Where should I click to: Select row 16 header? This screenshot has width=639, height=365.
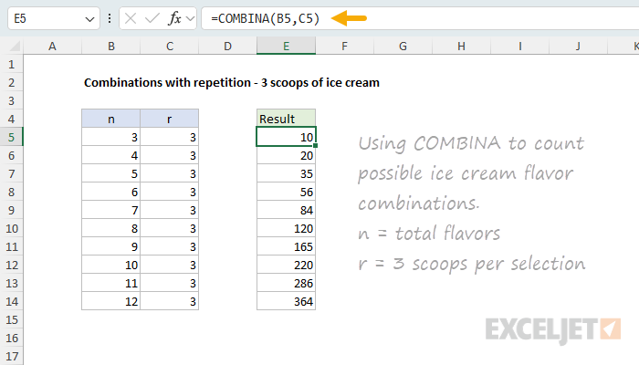coord(11,339)
